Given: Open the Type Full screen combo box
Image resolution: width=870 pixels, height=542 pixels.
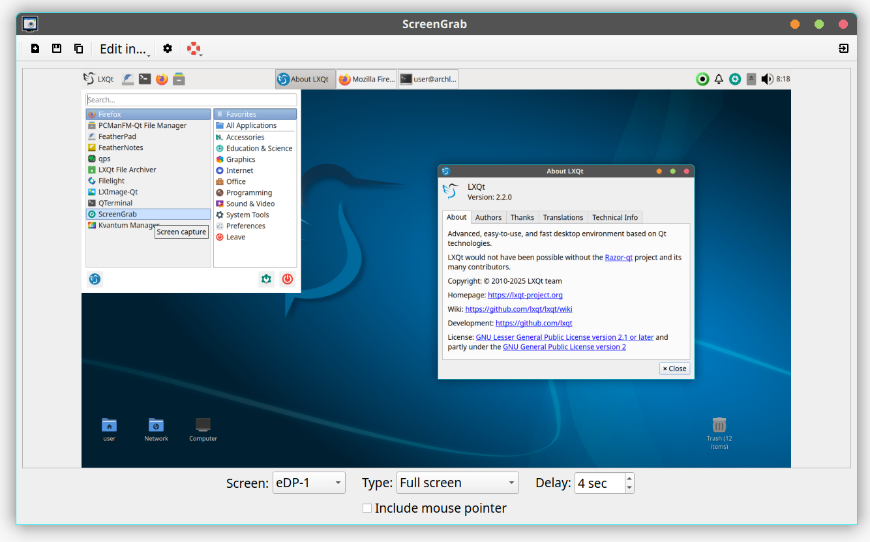Looking at the screenshot, I should pos(458,483).
